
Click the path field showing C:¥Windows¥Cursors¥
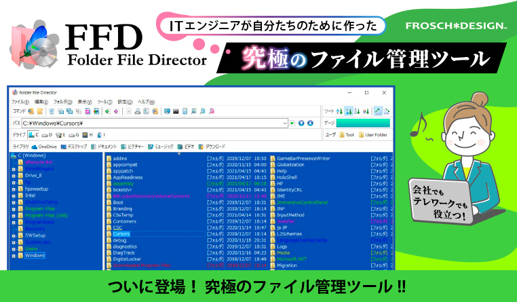[155, 124]
